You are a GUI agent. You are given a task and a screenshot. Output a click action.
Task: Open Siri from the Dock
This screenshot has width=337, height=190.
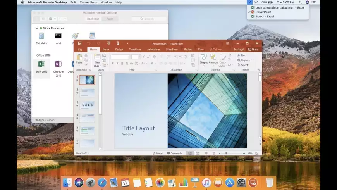79,183
